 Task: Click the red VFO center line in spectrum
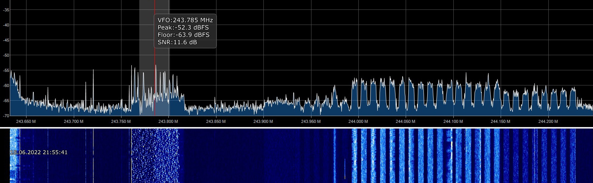[154, 57]
